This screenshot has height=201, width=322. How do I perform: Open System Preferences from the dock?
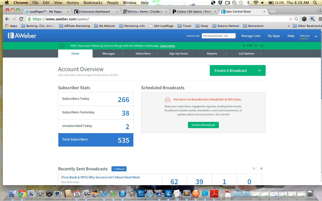(40, 193)
